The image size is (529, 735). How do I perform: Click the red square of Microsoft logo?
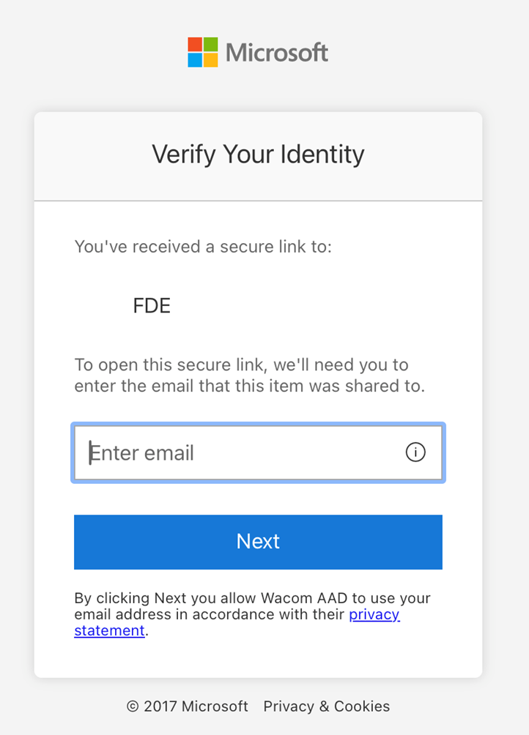195,44
